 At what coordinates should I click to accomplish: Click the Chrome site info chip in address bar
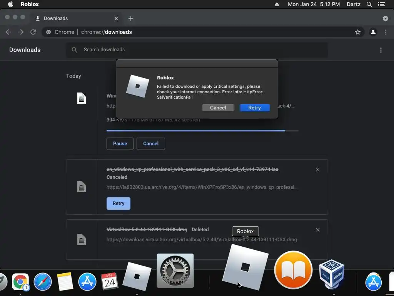click(x=60, y=32)
